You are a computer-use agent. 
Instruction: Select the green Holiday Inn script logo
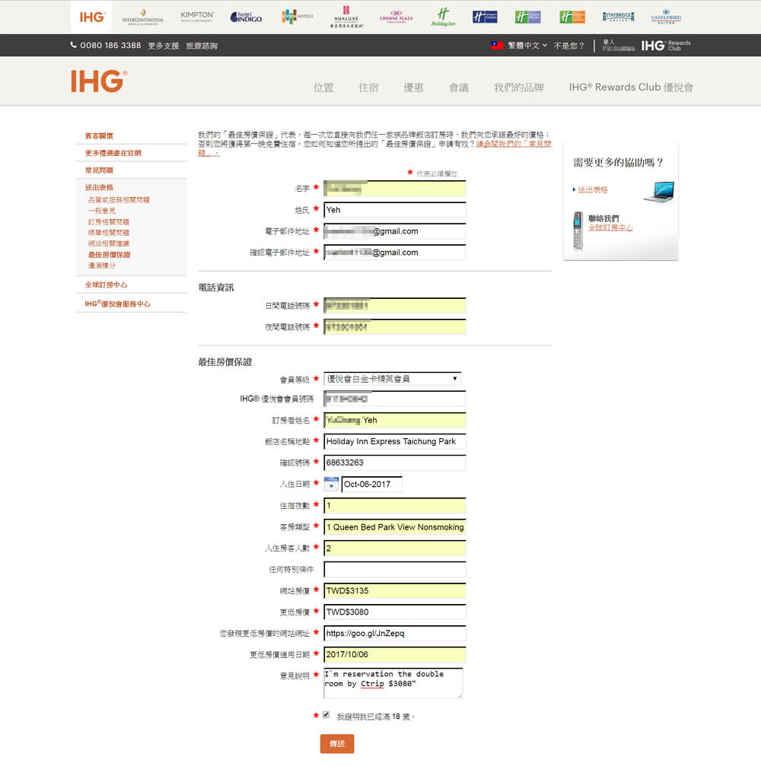coord(444,17)
